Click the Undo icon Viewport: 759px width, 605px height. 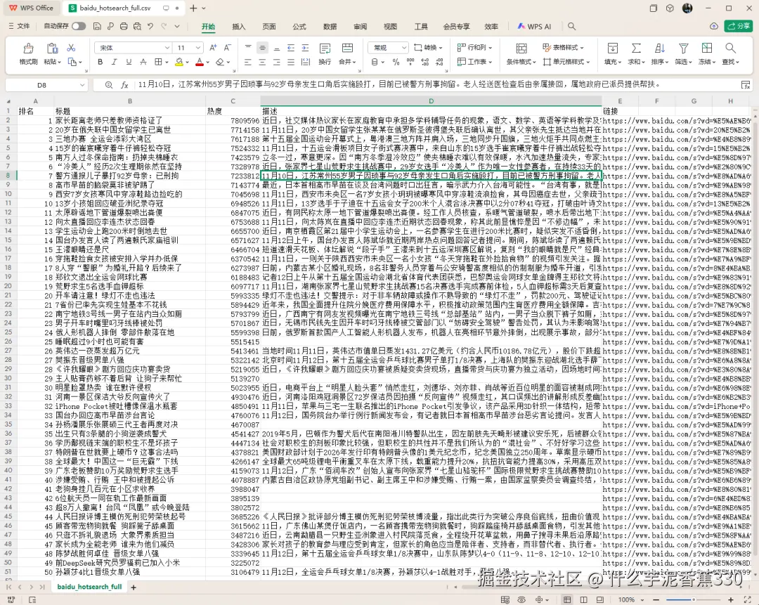click(x=150, y=26)
